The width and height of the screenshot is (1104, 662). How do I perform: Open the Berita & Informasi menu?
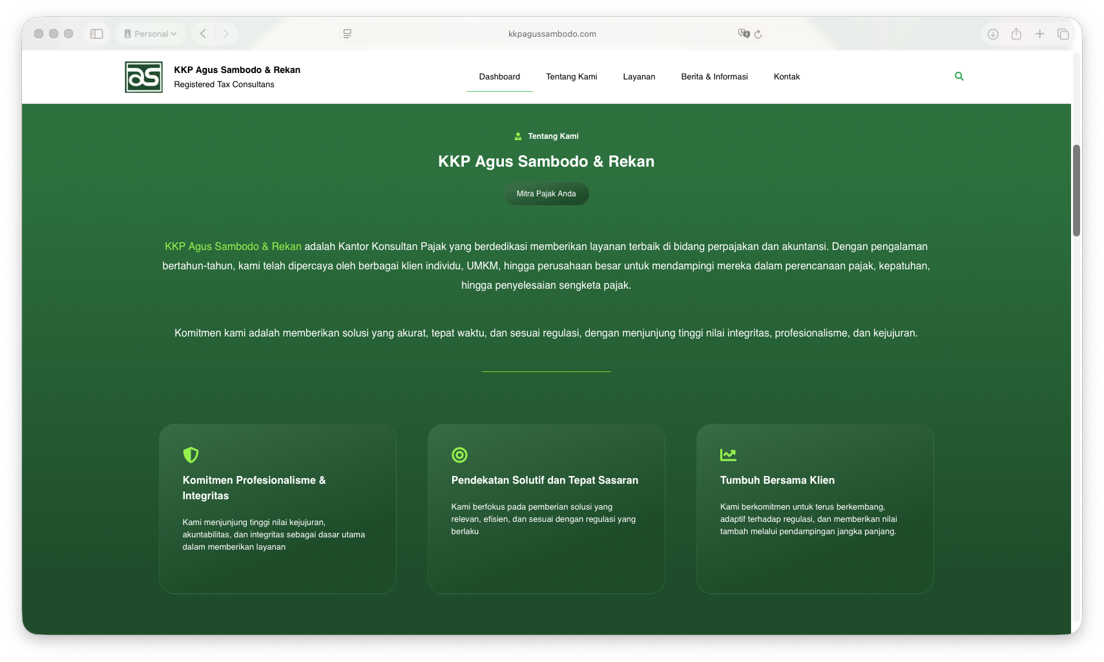[714, 76]
